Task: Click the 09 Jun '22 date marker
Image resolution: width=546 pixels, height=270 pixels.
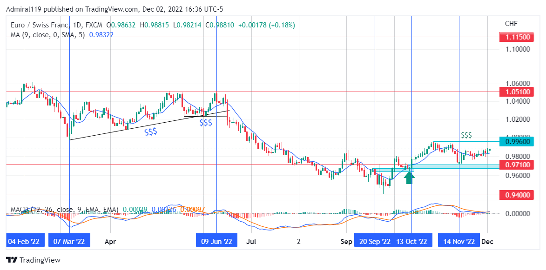Action: click(216, 241)
